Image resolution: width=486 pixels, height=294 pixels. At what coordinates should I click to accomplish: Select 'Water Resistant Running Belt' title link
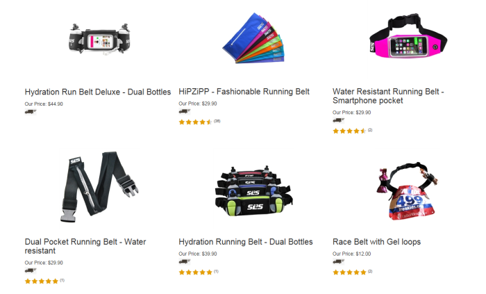pyautogui.click(x=388, y=96)
